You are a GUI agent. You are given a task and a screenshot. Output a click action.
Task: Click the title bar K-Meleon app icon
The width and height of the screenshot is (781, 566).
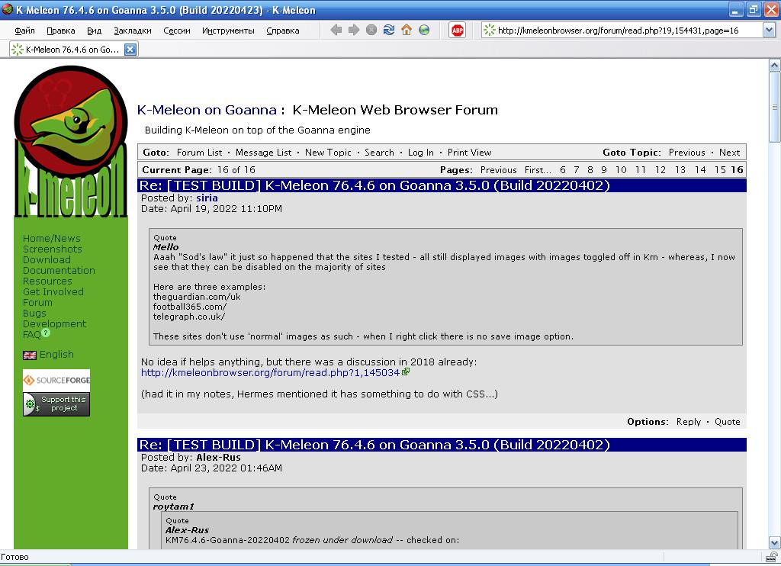pyautogui.click(x=7, y=9)
